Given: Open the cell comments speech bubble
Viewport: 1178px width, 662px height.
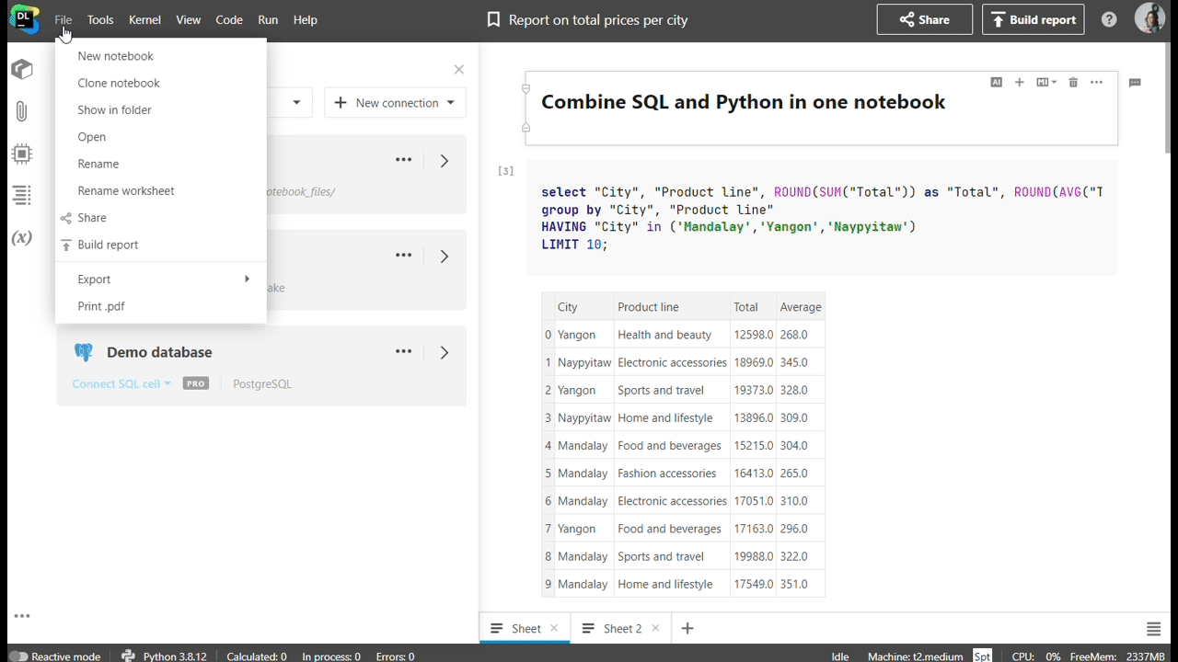Looking at the screenshot, I should click(x=1135, y=83).
